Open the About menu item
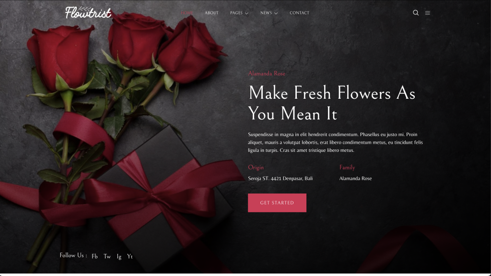The width and height of the screenshot is (491, 276). point(211,13)
